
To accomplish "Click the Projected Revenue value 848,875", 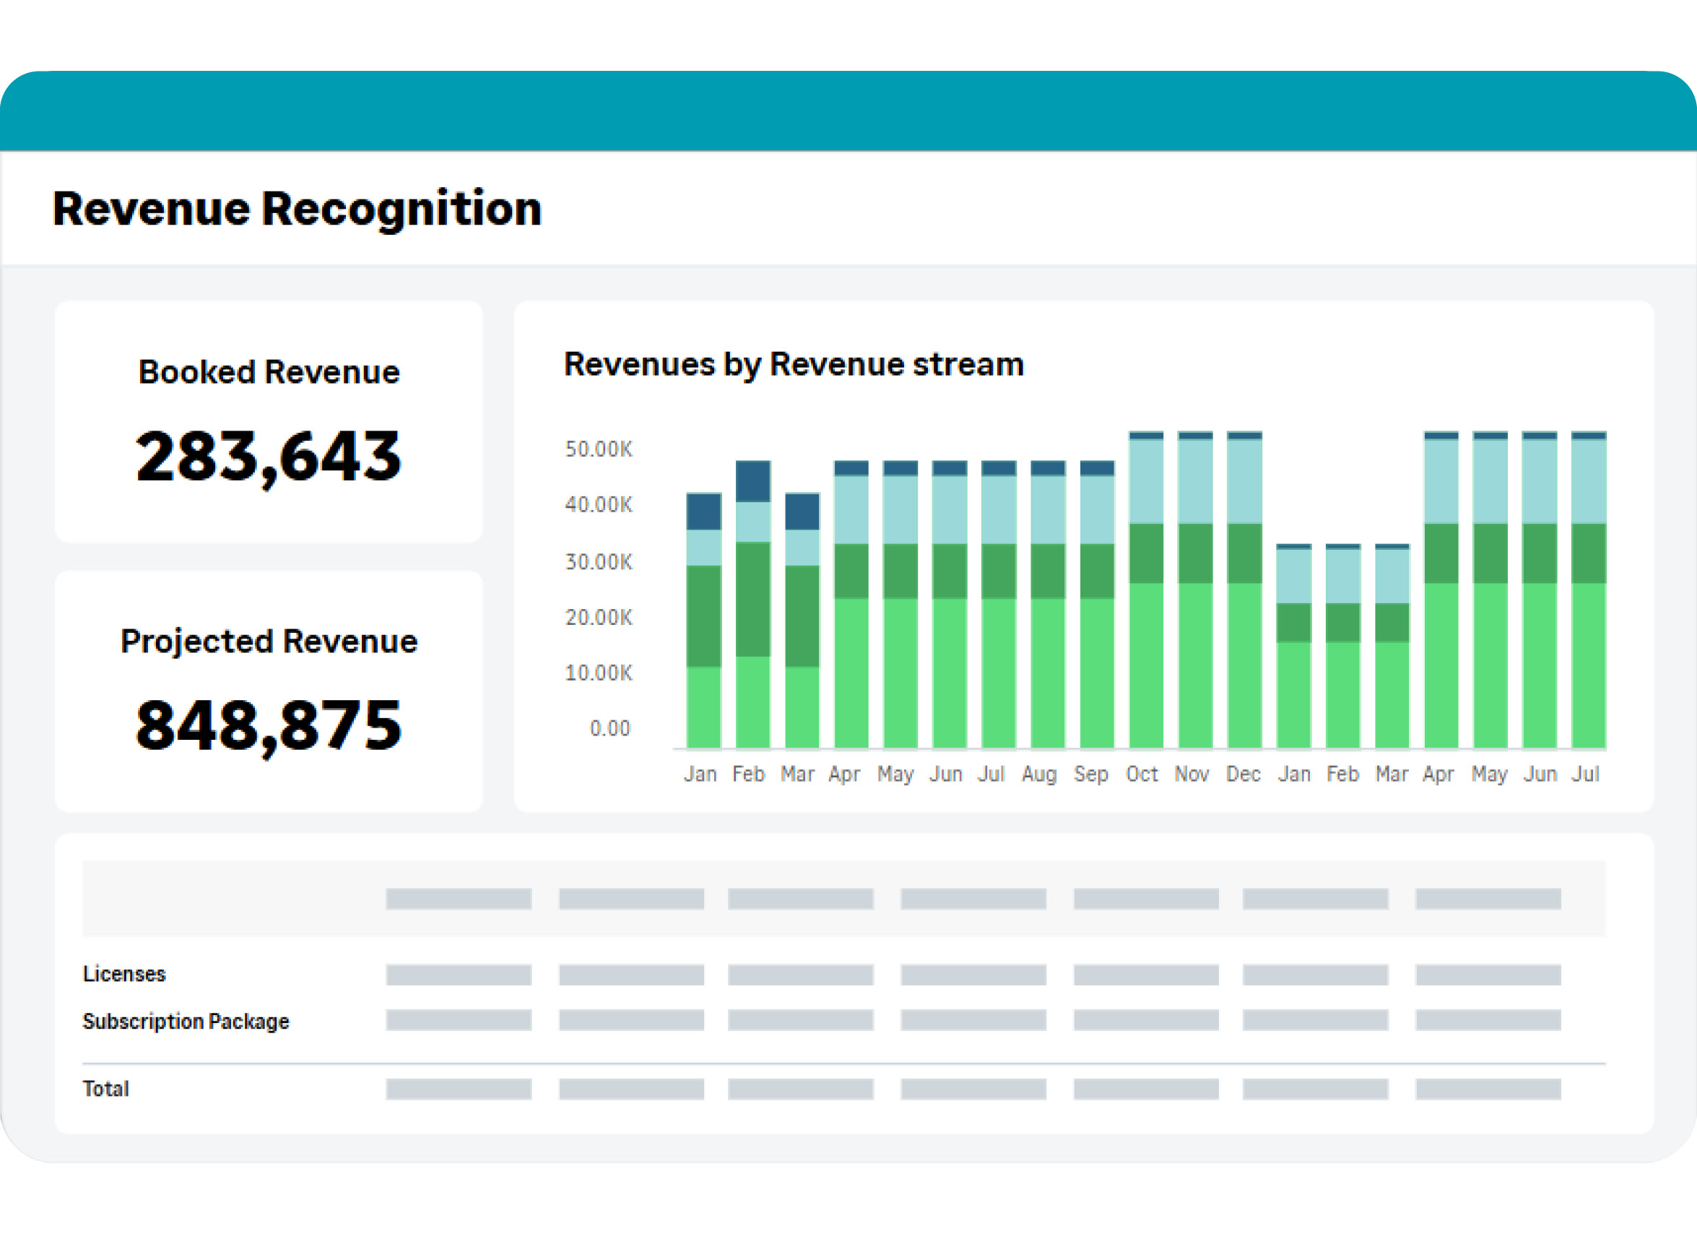I will coord(268,725).
